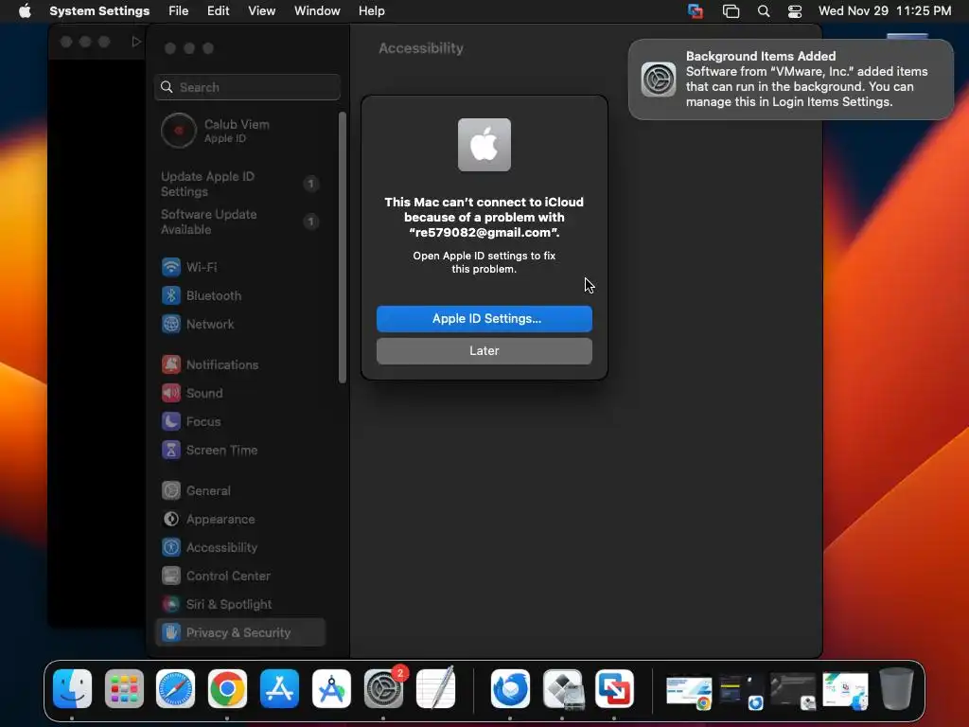Open the Sound sidebar icon
Viewport: 969px width, 727px height.
click(171, 393)
